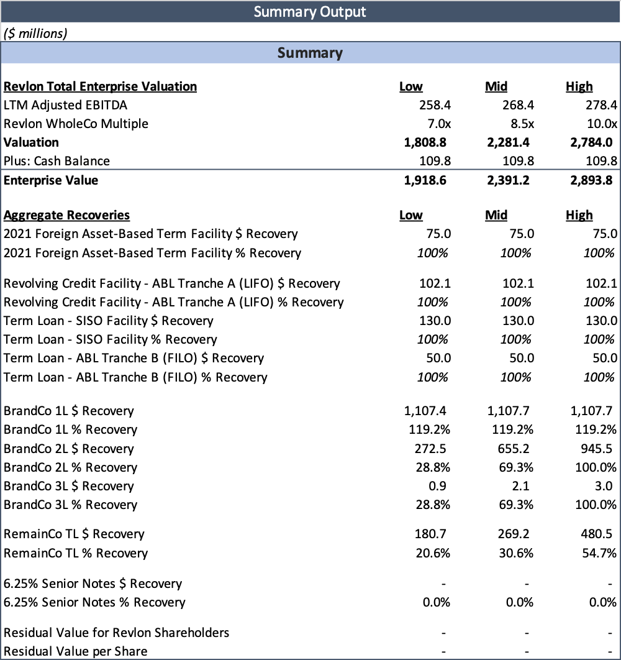Click the RemainCo TL $ Recovery label

pos(74,534)
